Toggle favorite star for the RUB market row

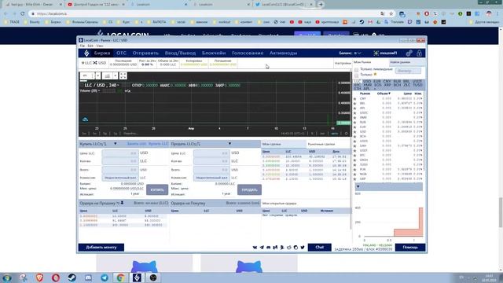click(354, 123)
